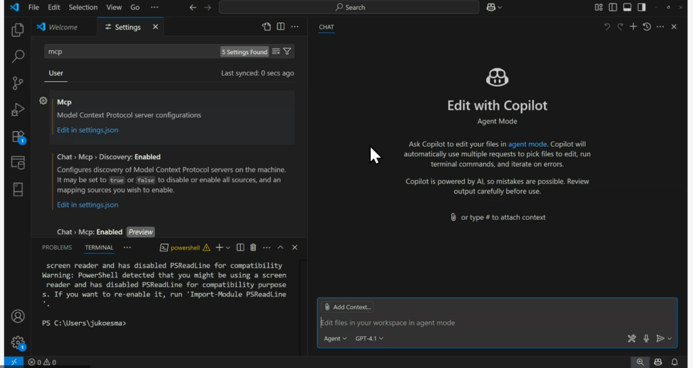Viewport: 693px width, 368px height.
Task: Show more panel tabs ellipsis
Action: (127, 248)
